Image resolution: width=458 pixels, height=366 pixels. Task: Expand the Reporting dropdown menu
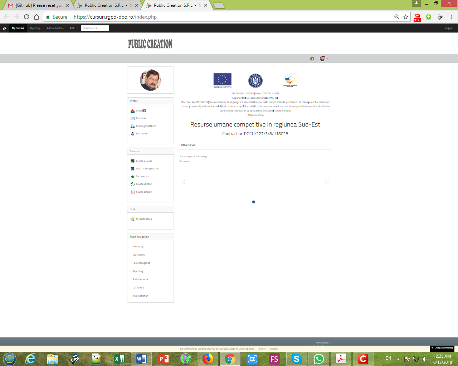tap(35, 28)
